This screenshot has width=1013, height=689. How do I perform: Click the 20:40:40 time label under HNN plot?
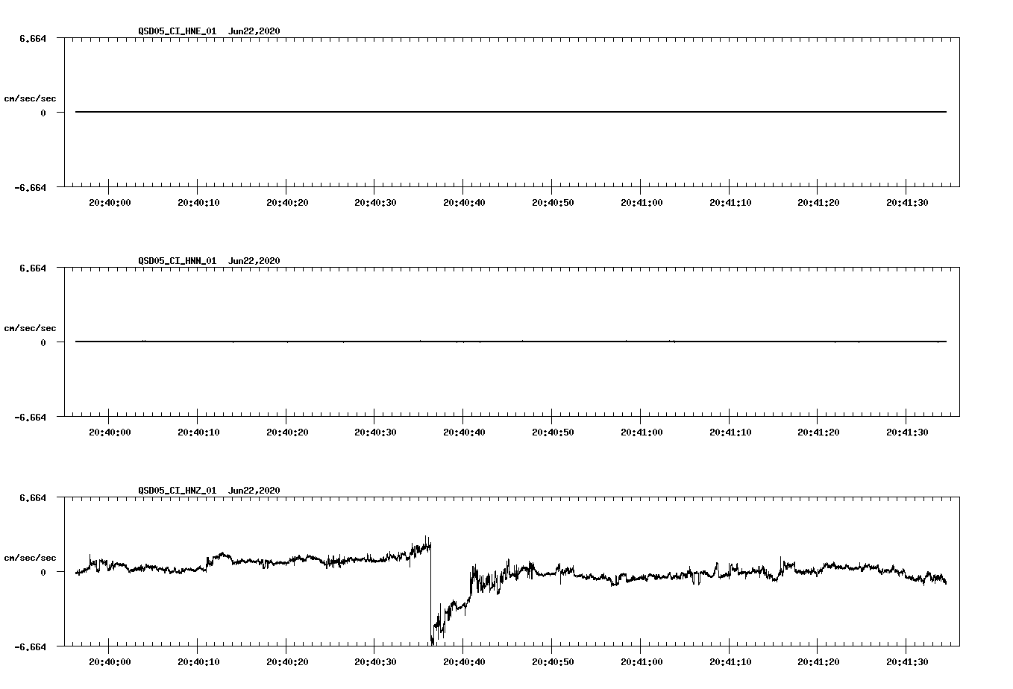464,432
